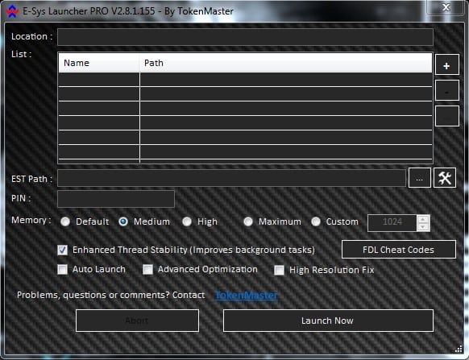
Task: Click the resize grip at window corner
Action: click(459, 349)
